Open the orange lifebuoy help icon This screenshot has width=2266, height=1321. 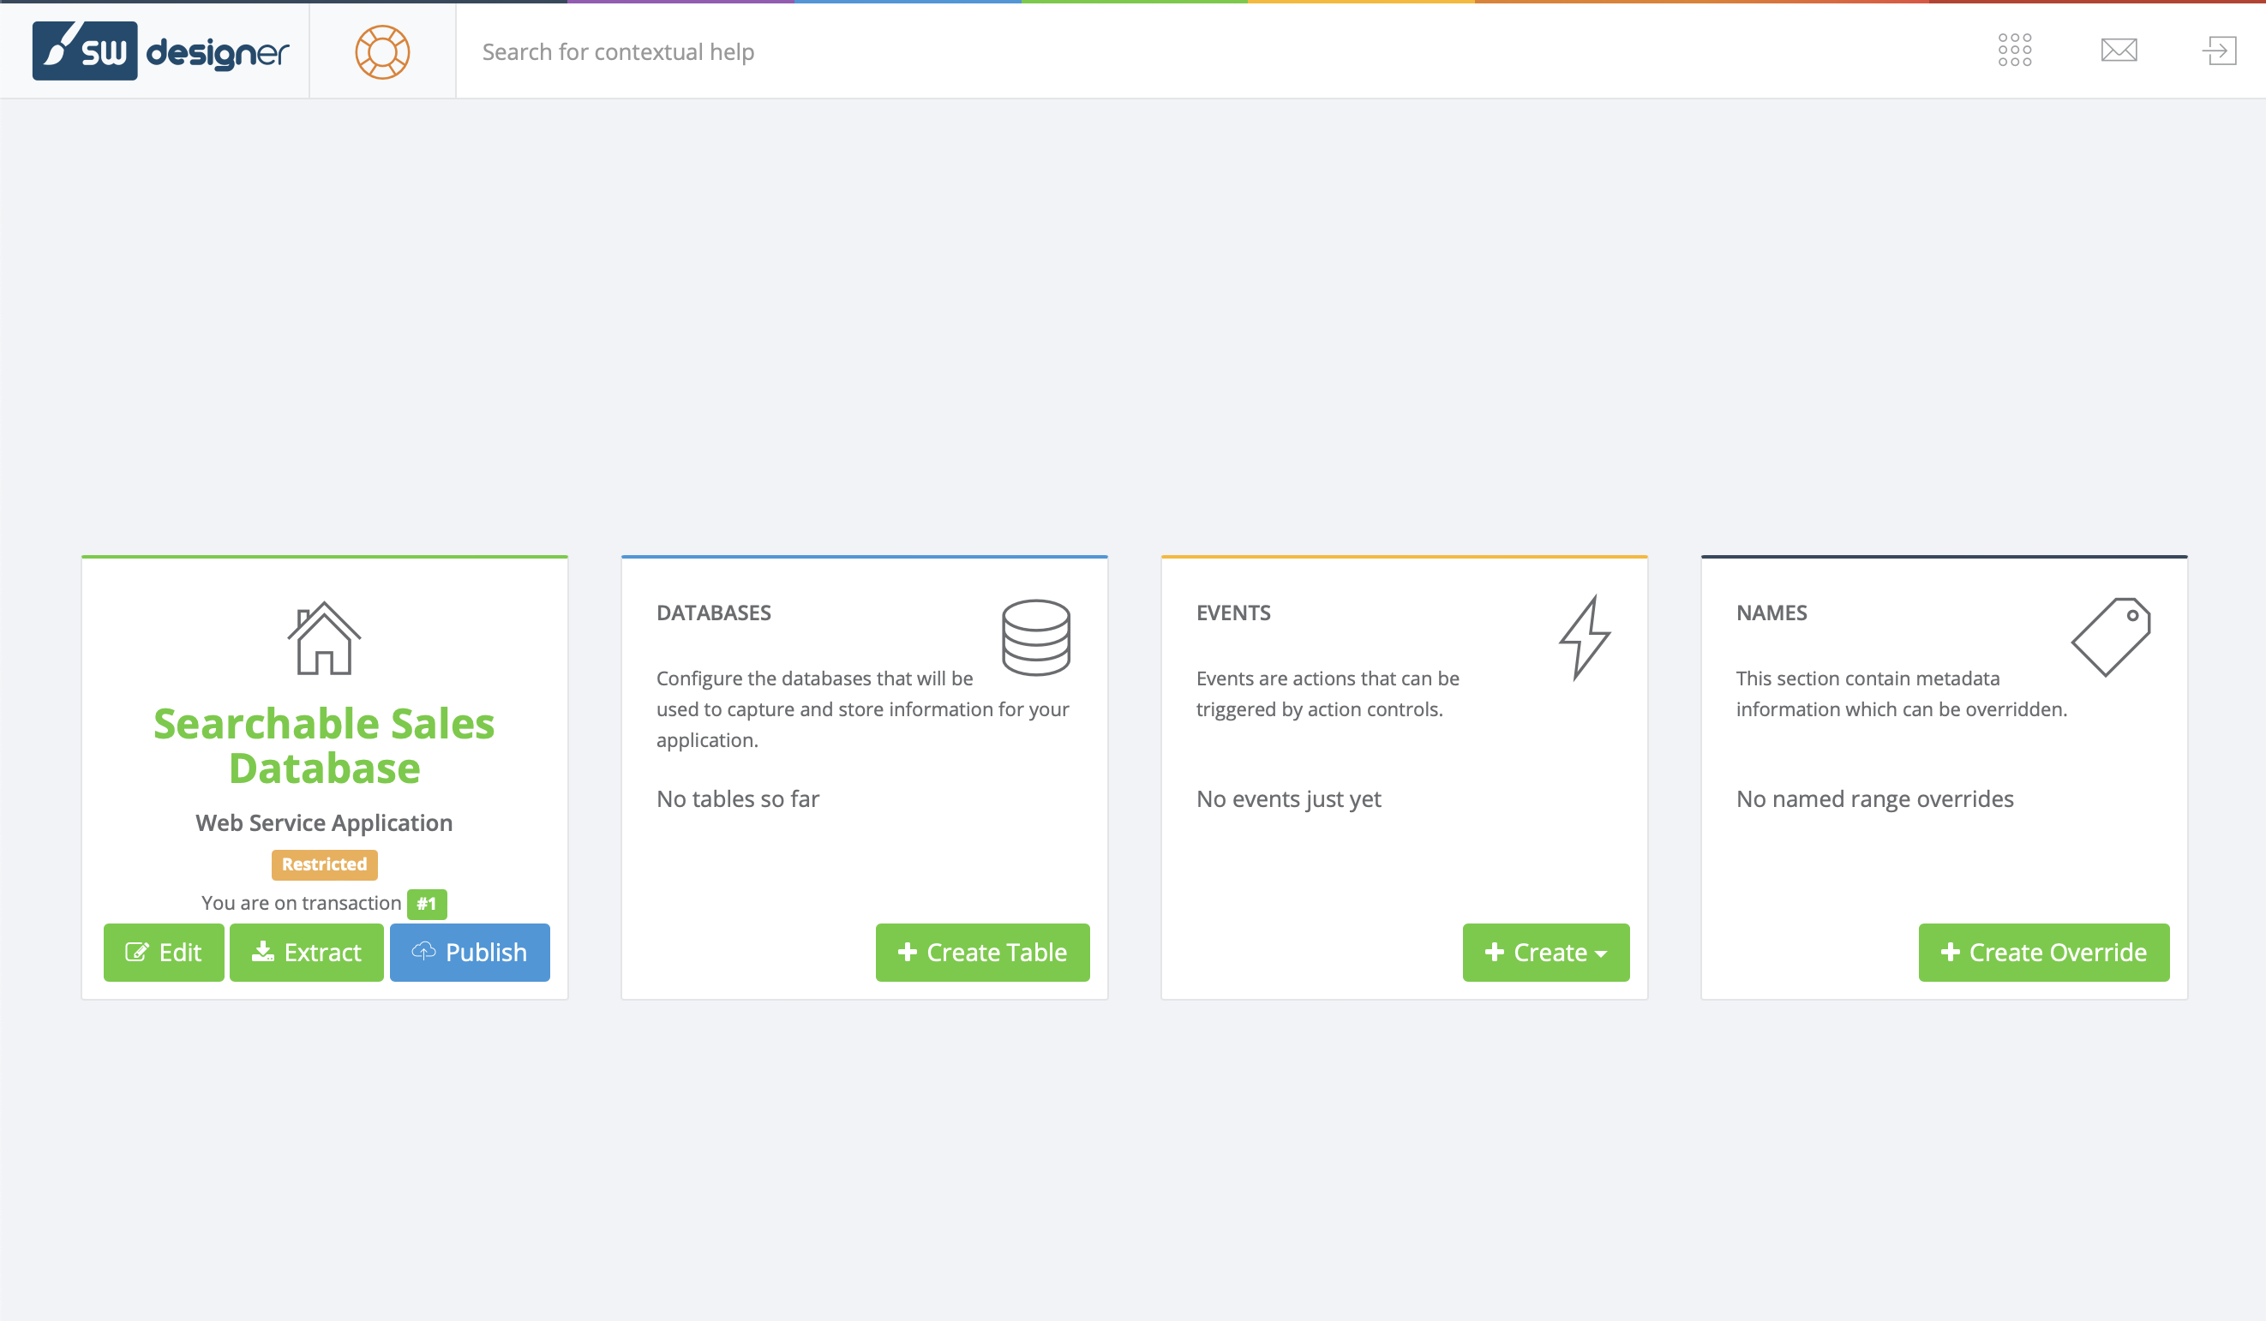pyautogui.click(x=382, y=51)
